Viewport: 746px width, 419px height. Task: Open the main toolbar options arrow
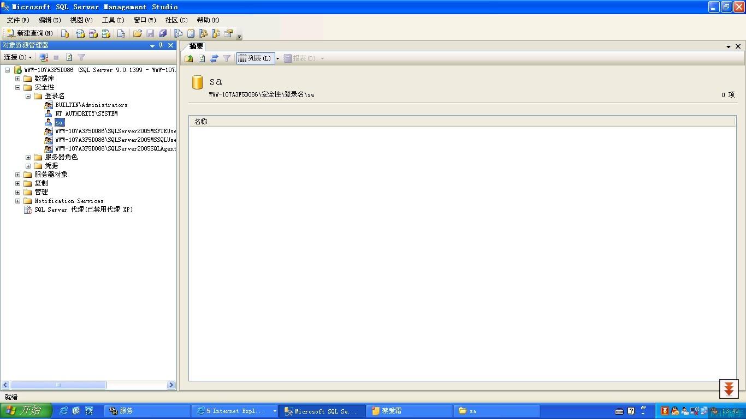pos(239,36)
